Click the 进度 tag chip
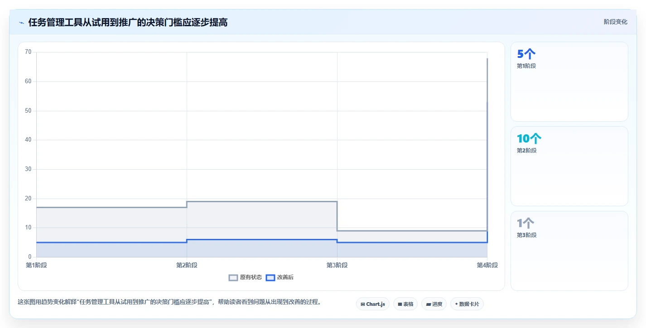The height and width of the screenshot is (328, 646). [x=434, y=304]
